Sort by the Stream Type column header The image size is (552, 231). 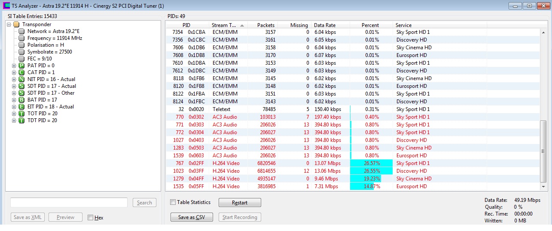pos(228,25)
